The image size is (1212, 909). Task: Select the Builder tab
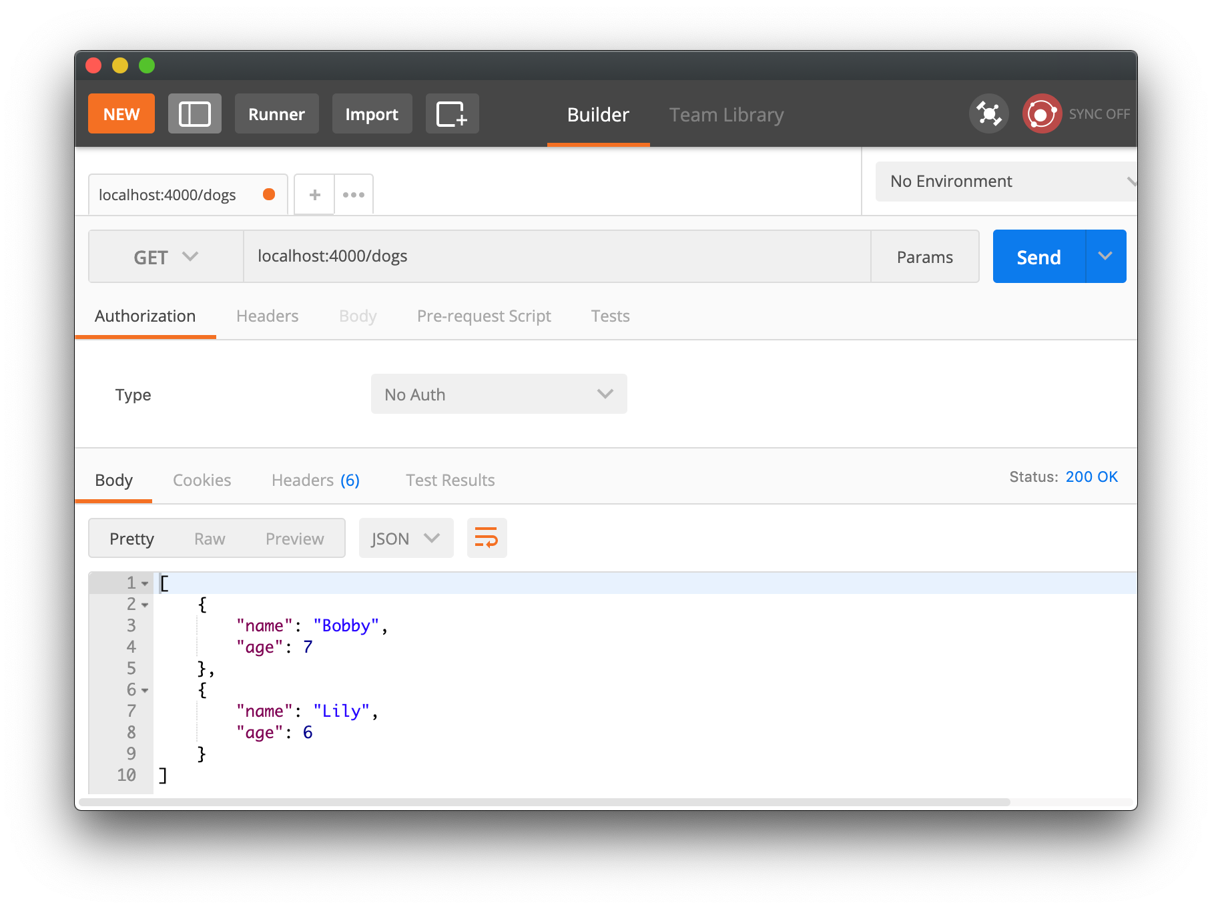(x=598, y=115)
